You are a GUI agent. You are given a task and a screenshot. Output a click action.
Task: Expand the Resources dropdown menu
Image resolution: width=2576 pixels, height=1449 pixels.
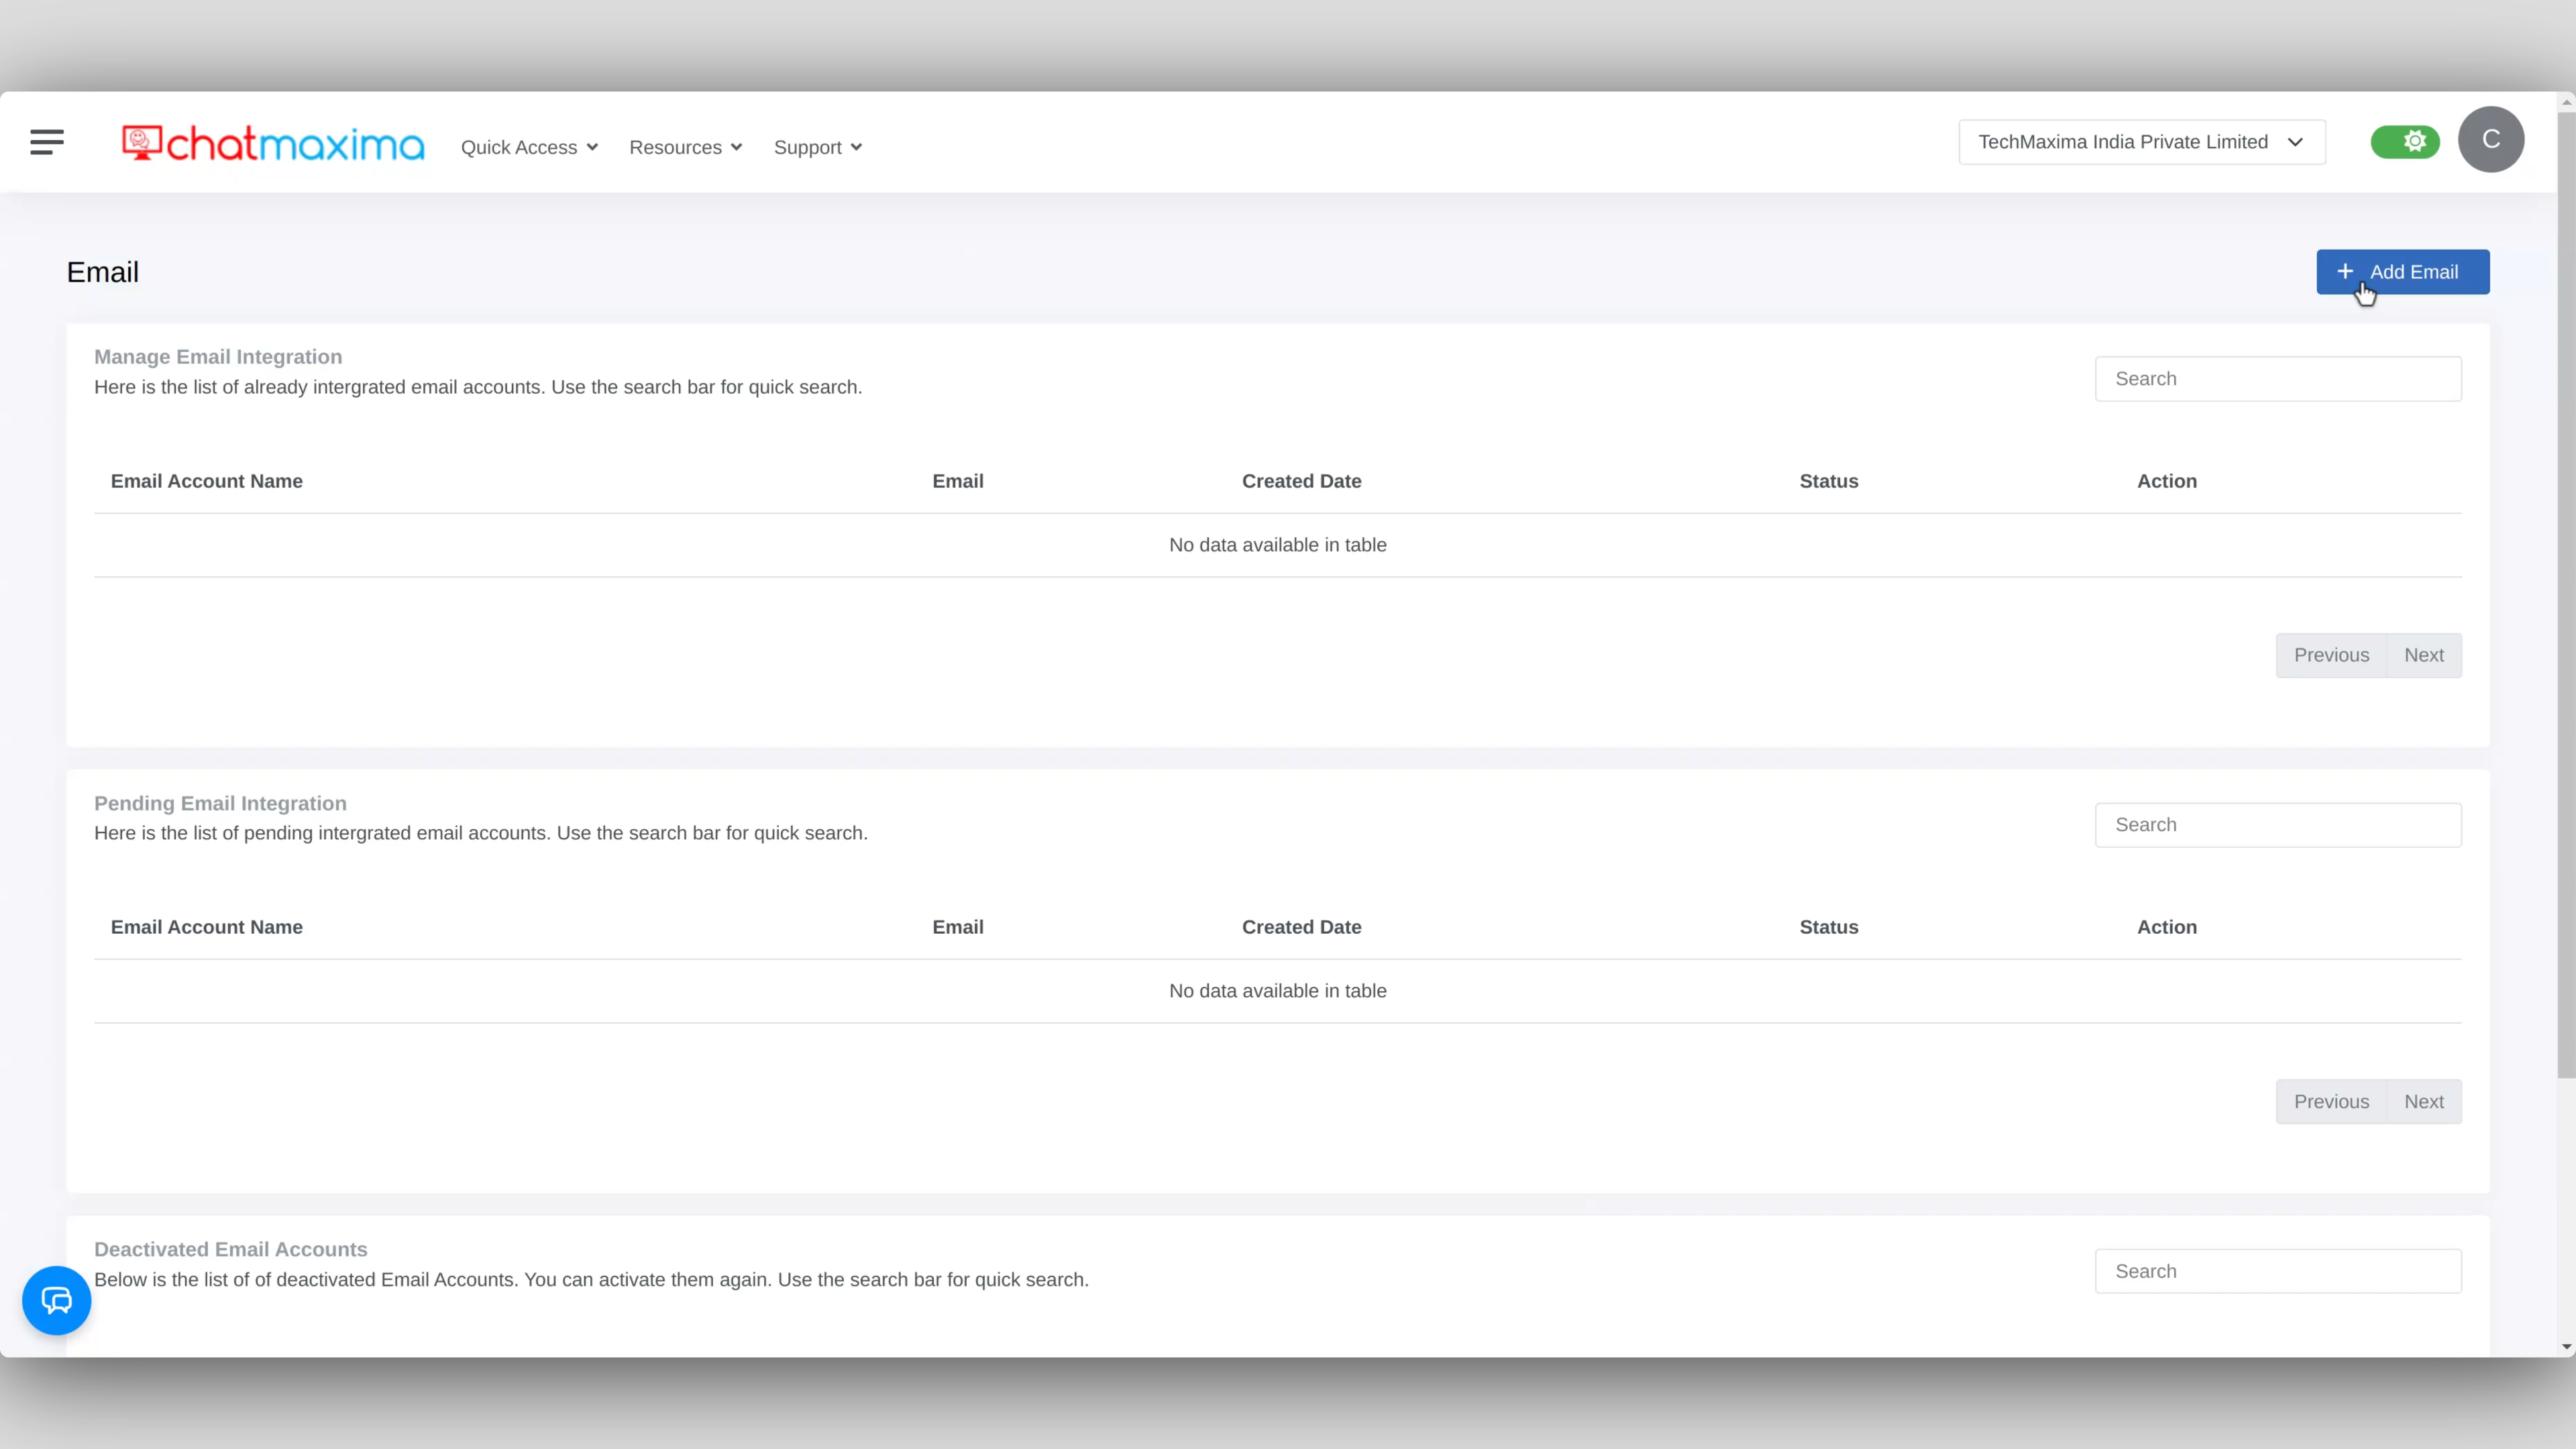tap(686, 147)
